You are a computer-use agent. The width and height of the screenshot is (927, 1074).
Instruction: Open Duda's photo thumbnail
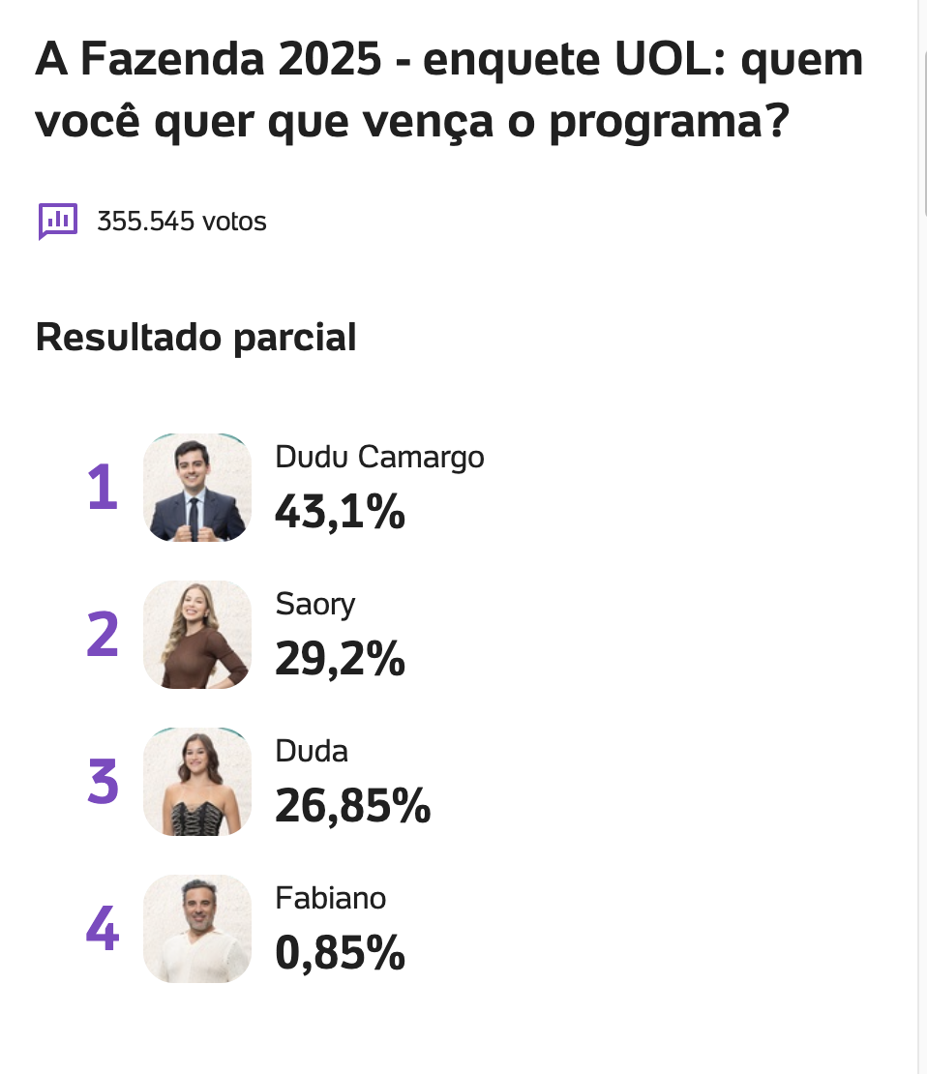click(197, 782)
